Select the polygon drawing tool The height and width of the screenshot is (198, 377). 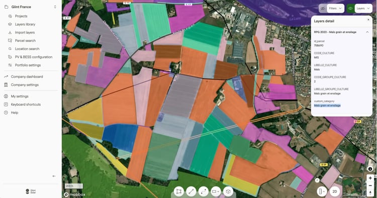click(x=178, y=191)
